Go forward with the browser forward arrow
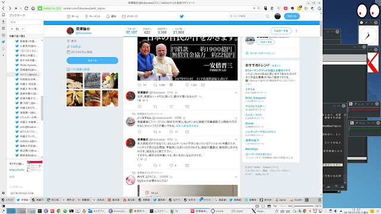Screen dimensions: 381x214 point(10,8)
